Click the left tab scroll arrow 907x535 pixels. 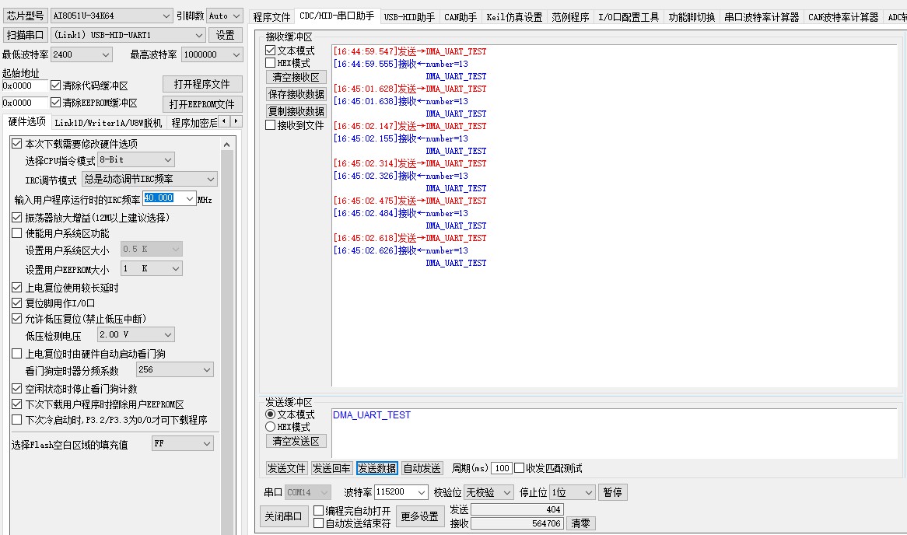pyautogui.click(x=225, y=121)
